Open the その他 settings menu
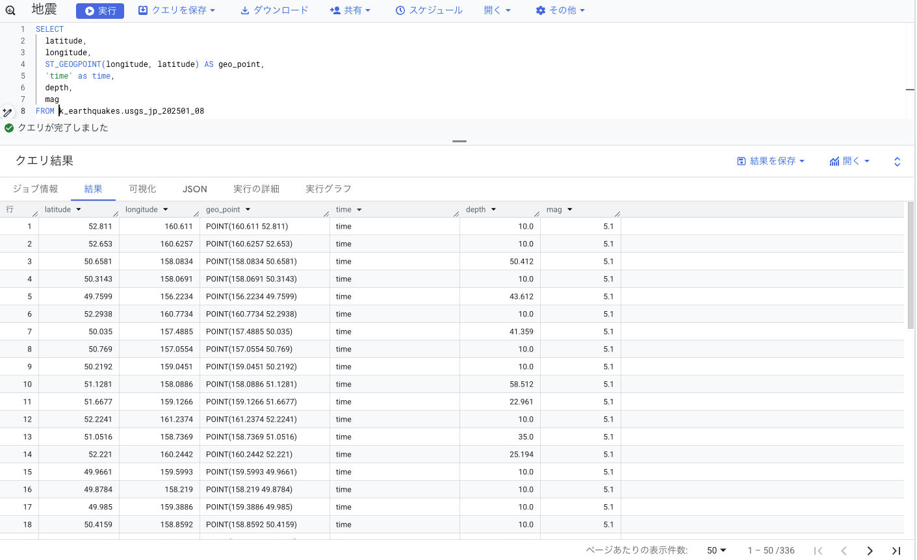The image size is (917, 560). (x=560, y=10)
